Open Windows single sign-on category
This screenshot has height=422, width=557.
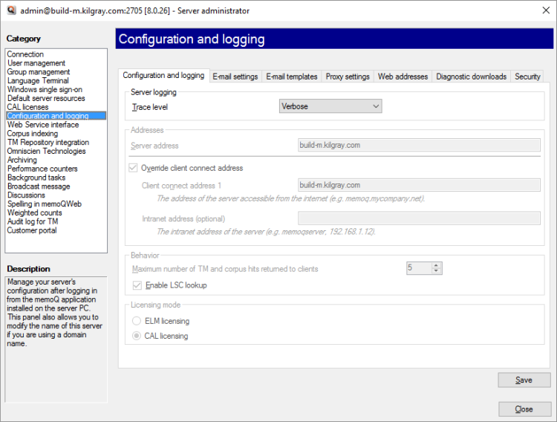pos(45,90)
